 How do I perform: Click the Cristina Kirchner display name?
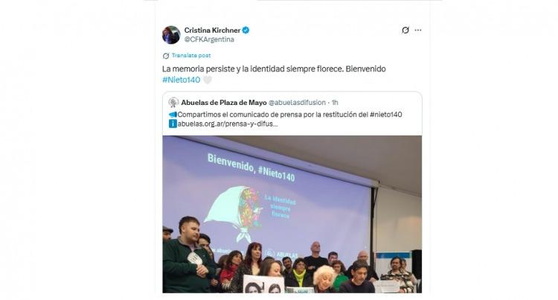[213, 31]
